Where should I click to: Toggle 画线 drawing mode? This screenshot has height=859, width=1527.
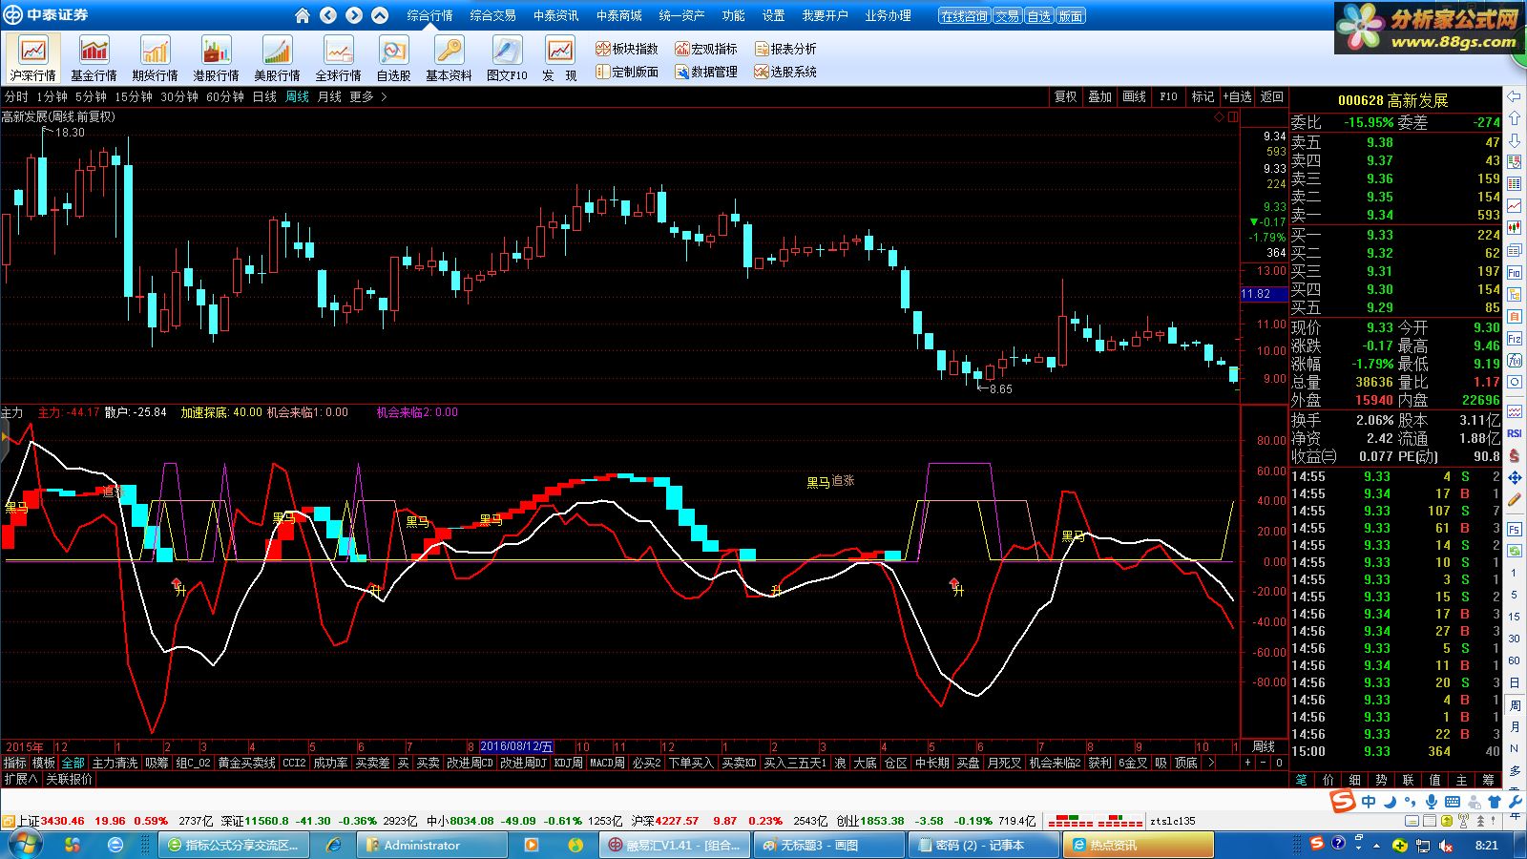pos(1135,96)
